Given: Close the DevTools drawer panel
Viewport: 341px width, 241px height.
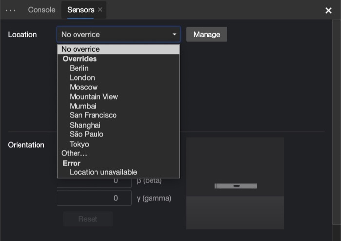Looking at the screenshot, I should [328, 10].
